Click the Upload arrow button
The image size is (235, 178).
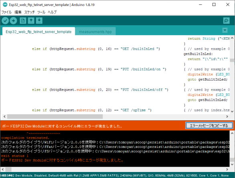(x=13, y=21)
